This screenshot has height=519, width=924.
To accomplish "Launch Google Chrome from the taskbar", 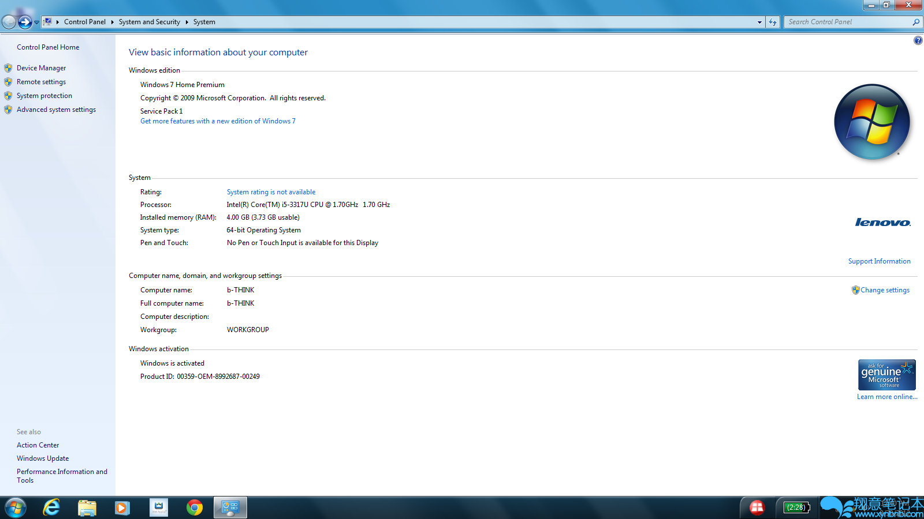I will tap(195, 508).
